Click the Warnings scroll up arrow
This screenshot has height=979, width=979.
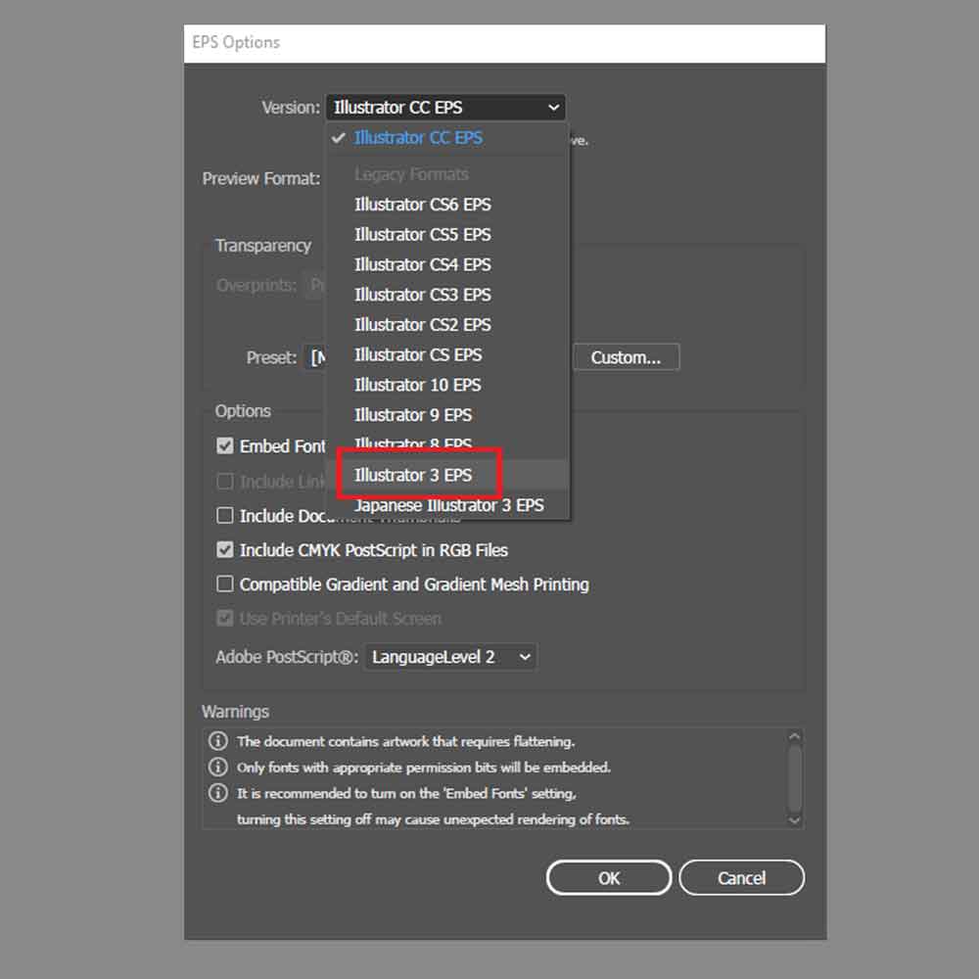pos(794,737)
